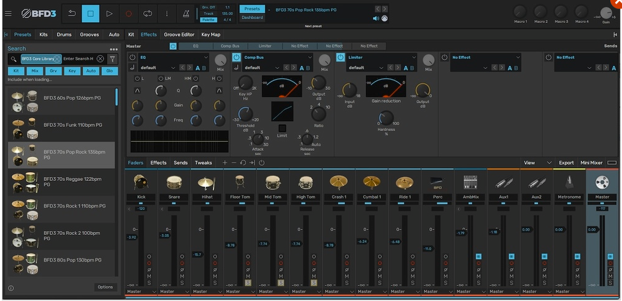622x301 pixels.
Task: Clear the search field with X
Action: coord(100,59)
